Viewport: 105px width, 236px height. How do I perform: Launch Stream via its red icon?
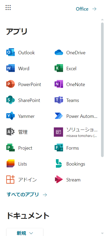pyautogui.click(x=59, y=180)
